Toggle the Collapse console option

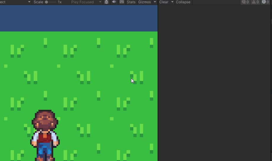pyautogui.click(x=183, y=2)
